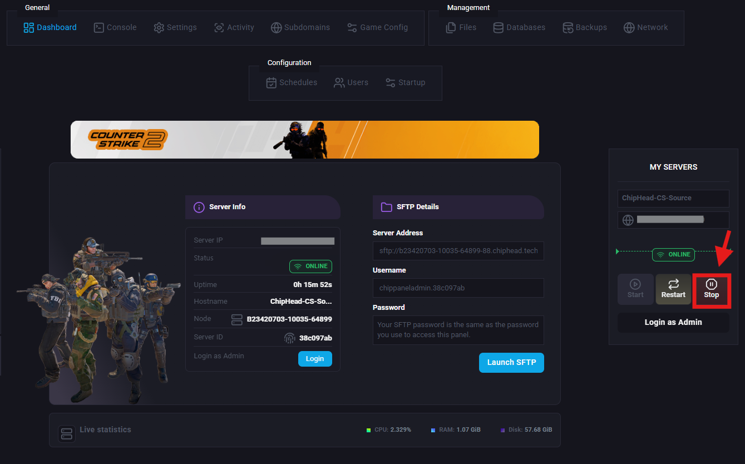745x464 pixels.
Task: Click the "RAM: 1.07 GiB" statistic
Action: pyautogui.click(x=460, y=430)
